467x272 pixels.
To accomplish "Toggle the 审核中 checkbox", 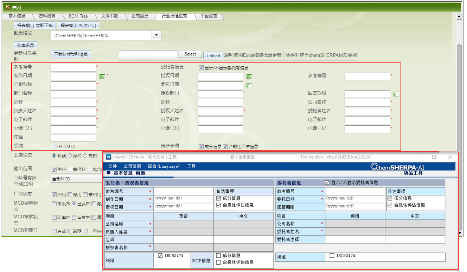I will pos(74,218).
